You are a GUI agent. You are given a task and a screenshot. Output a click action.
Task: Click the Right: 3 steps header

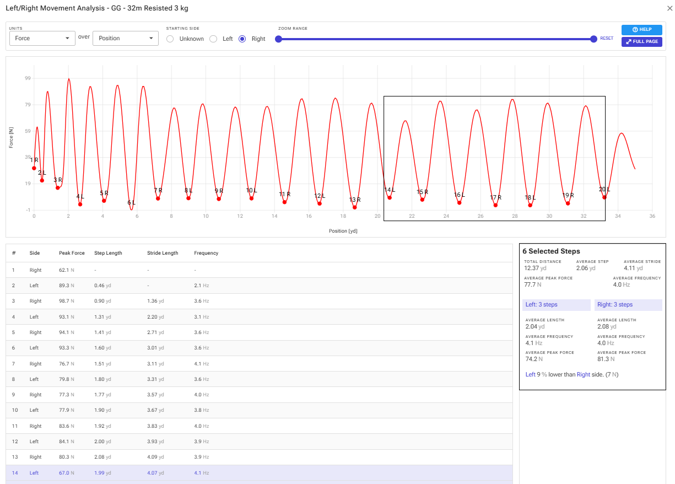click(628, 305)
